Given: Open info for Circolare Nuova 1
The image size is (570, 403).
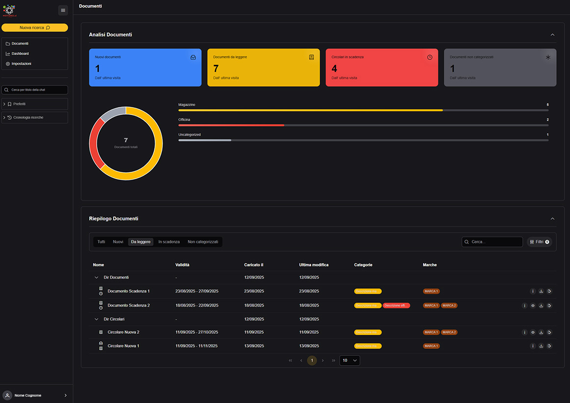Looking at the screenshot, I should click(533, 346).
